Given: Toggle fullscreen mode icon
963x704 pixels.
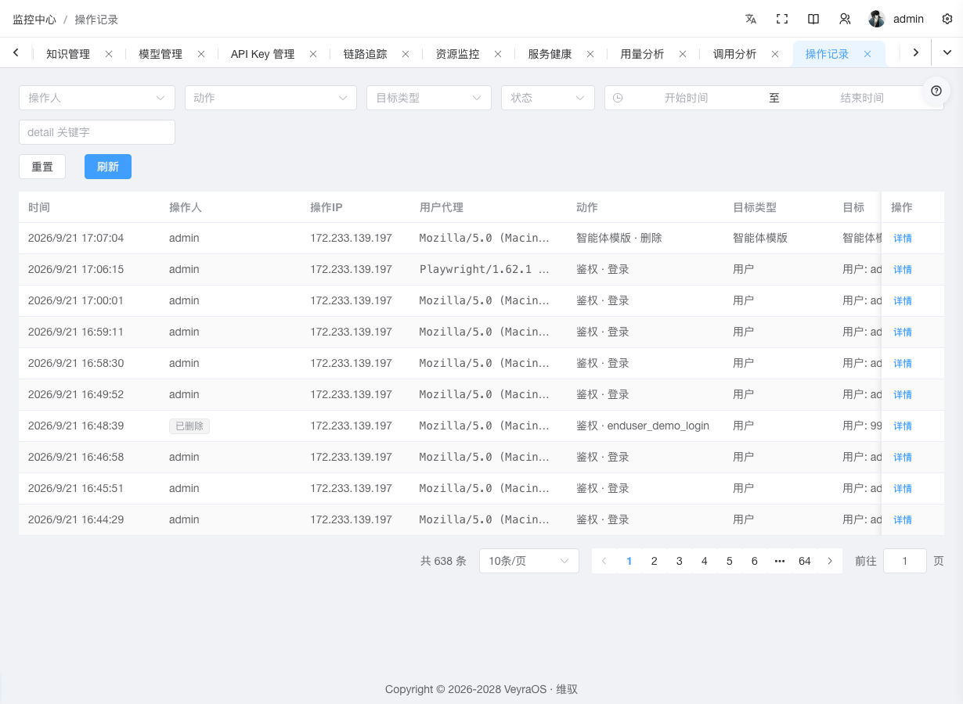Looking at the screenshot, I should pyautogui.click(x=782, y=19).
